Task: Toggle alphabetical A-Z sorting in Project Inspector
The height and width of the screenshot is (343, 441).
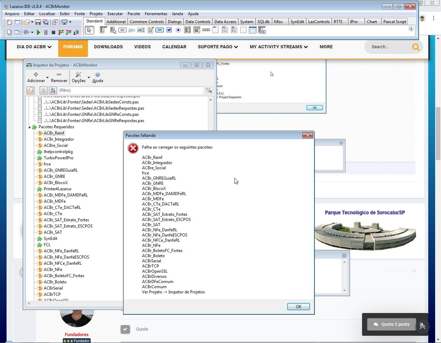Action: [53, 90]
